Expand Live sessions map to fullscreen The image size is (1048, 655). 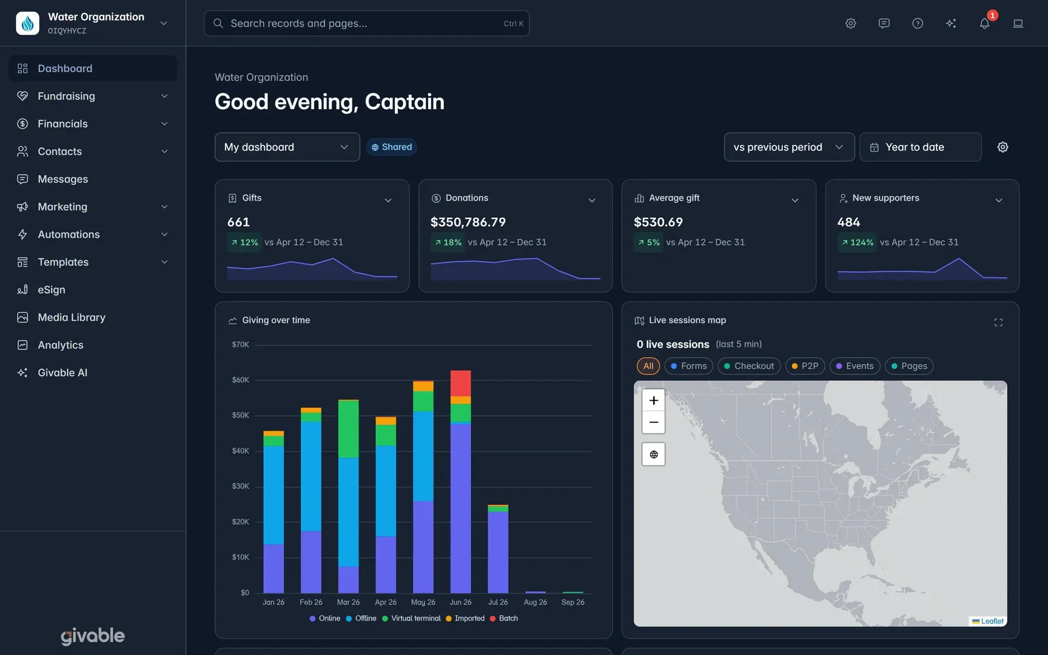[x=998, y=322]
